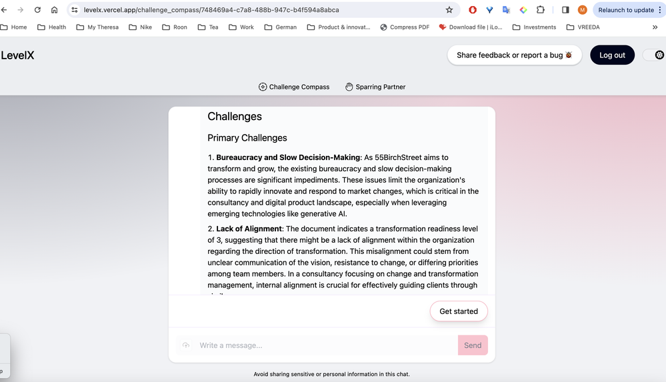Screen dimensions: 666x382
Task: Click the pink Send button
Action: click(x=473, y=345)
